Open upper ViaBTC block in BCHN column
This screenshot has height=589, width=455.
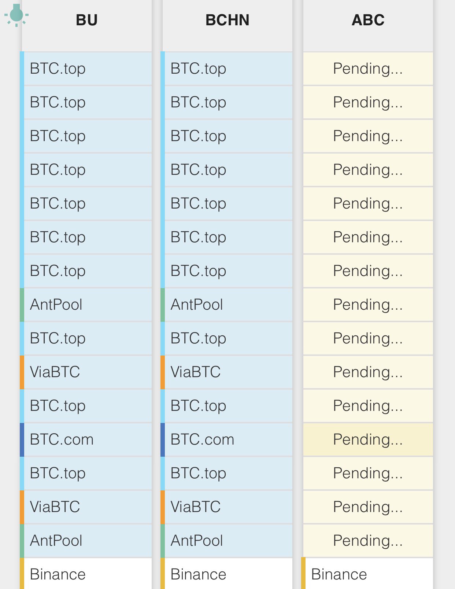(227, 372)
